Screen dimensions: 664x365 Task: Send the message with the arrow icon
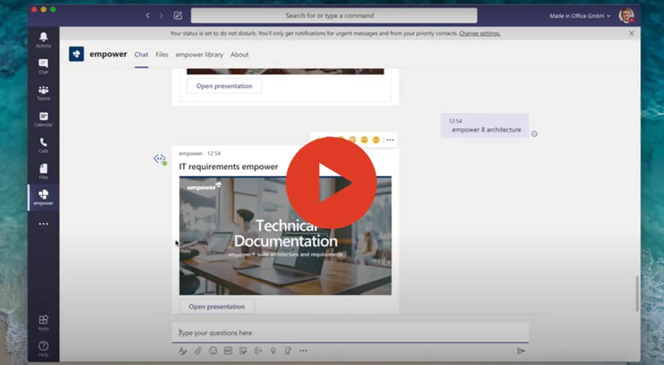pyautogui.click(x=521, y=351)
